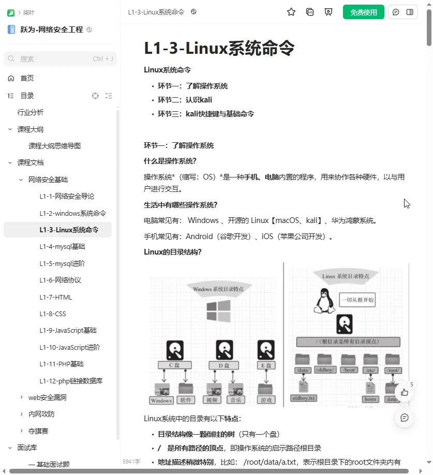Focus the 搜索 search field
Viewport: 433px width, 475px height.
[x=60, y=59]
